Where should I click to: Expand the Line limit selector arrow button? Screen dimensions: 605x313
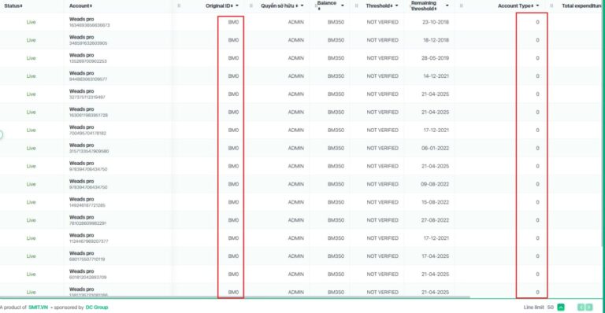tap(561, 307)
